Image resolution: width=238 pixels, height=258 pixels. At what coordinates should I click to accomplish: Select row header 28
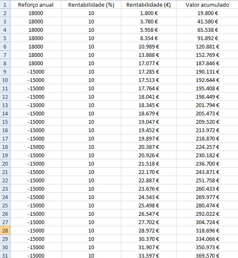pos(5,230)
